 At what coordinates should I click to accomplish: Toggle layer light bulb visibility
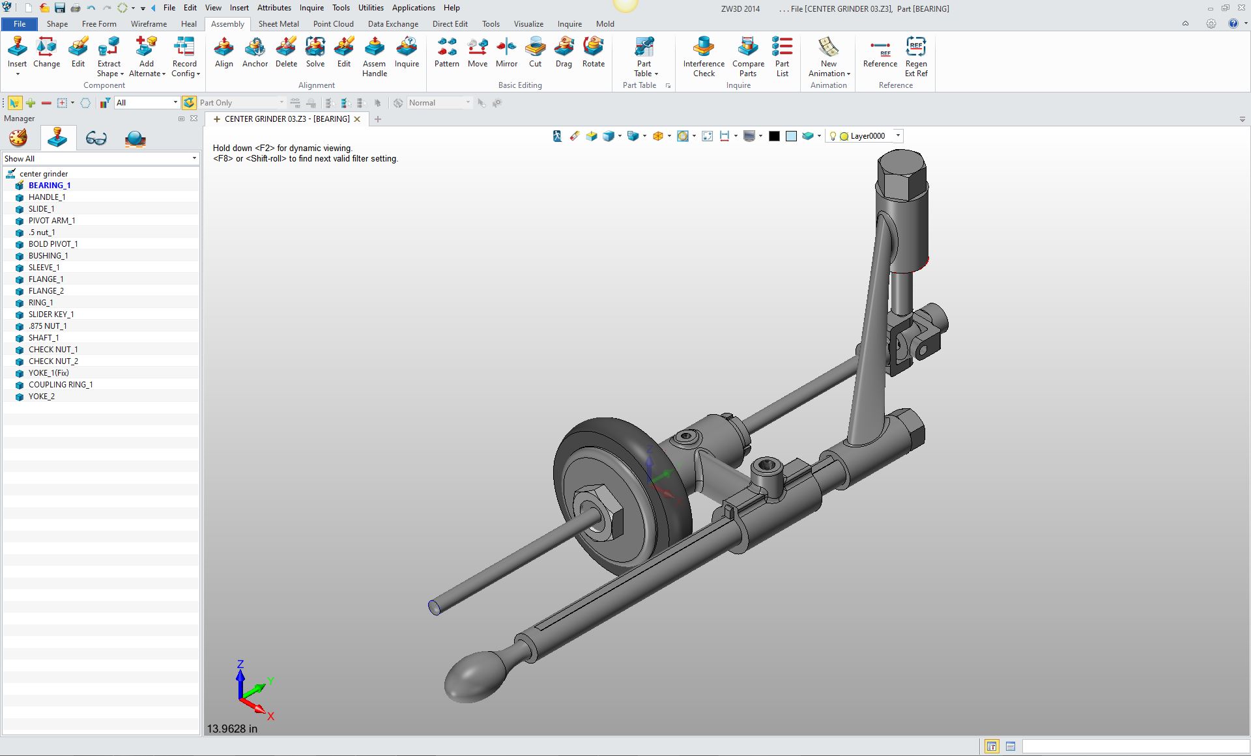[833, 136]
